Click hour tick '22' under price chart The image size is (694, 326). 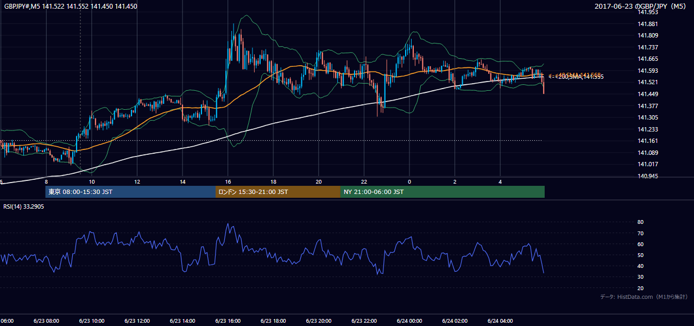click(364, 181)
